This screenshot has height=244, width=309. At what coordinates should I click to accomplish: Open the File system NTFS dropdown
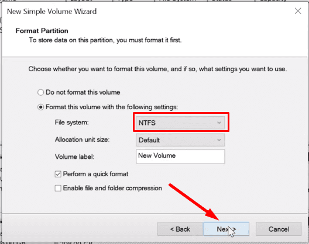coord(180,123)
